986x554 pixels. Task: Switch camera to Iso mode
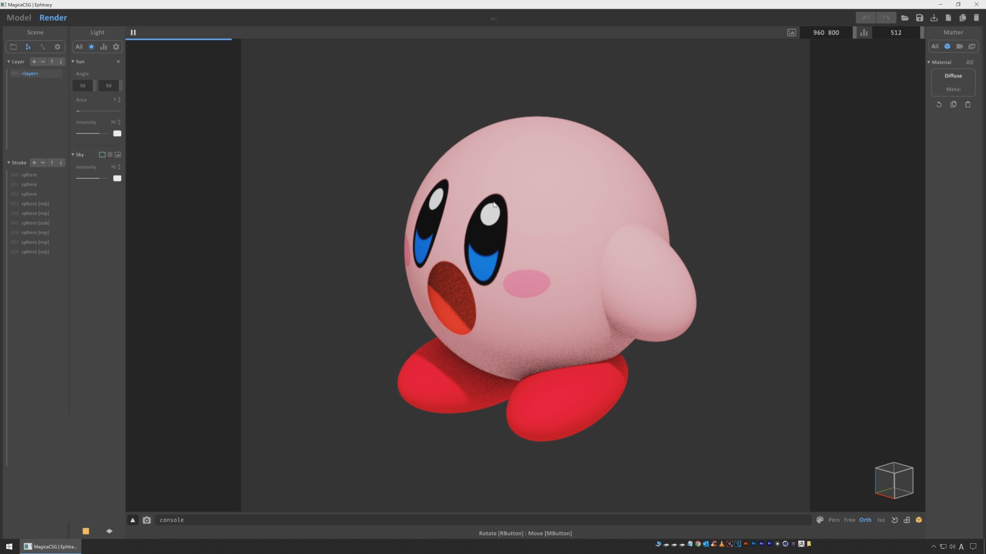(881, 520)
